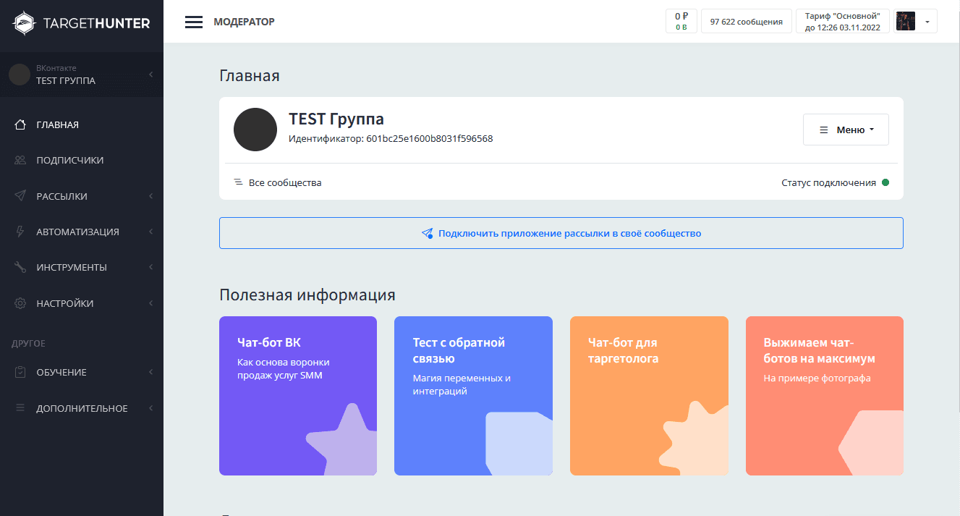Click the green Статус подключения indicator
Viewport: 960px width, 516px height.
click(885, 182)
